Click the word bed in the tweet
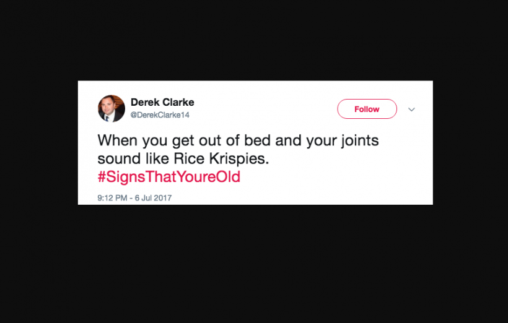This screenshot has width=508, height=323. (257, 140)
